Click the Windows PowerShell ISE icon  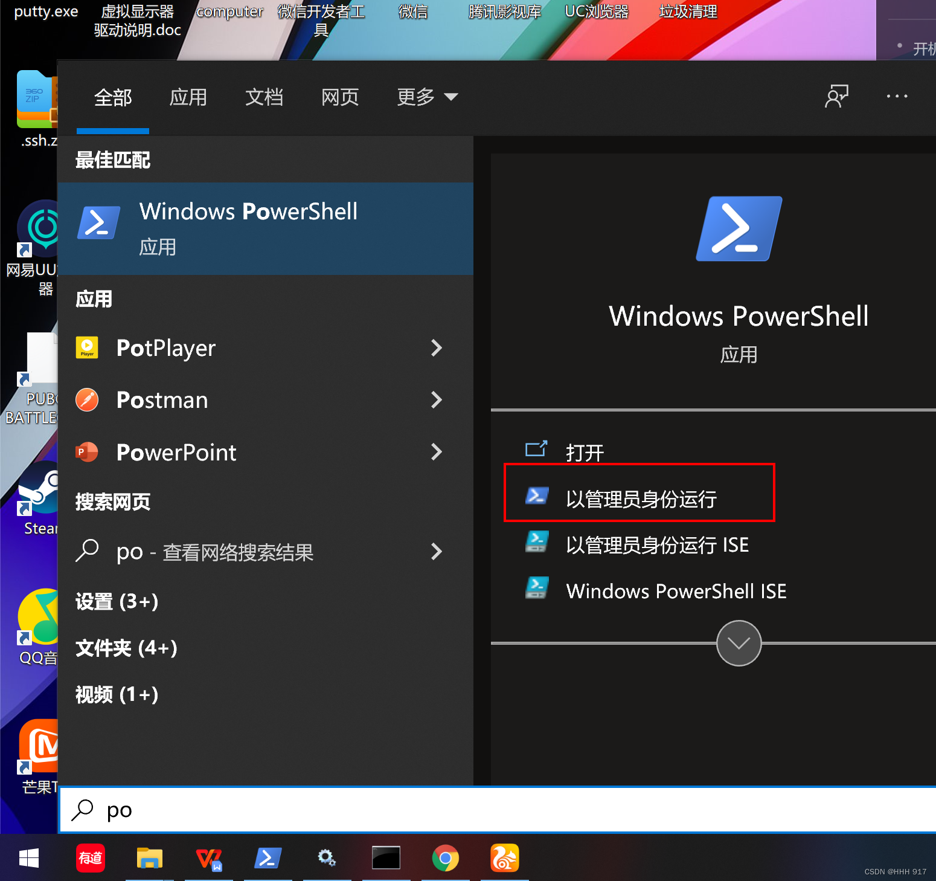(x=537, y=587)
